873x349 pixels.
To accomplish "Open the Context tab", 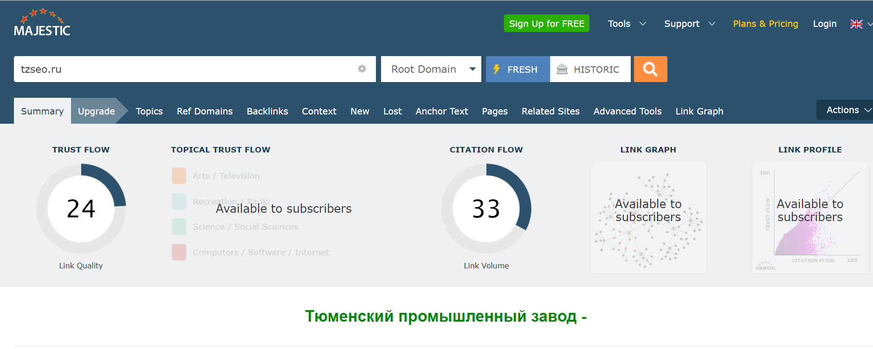I will point(319,111).
